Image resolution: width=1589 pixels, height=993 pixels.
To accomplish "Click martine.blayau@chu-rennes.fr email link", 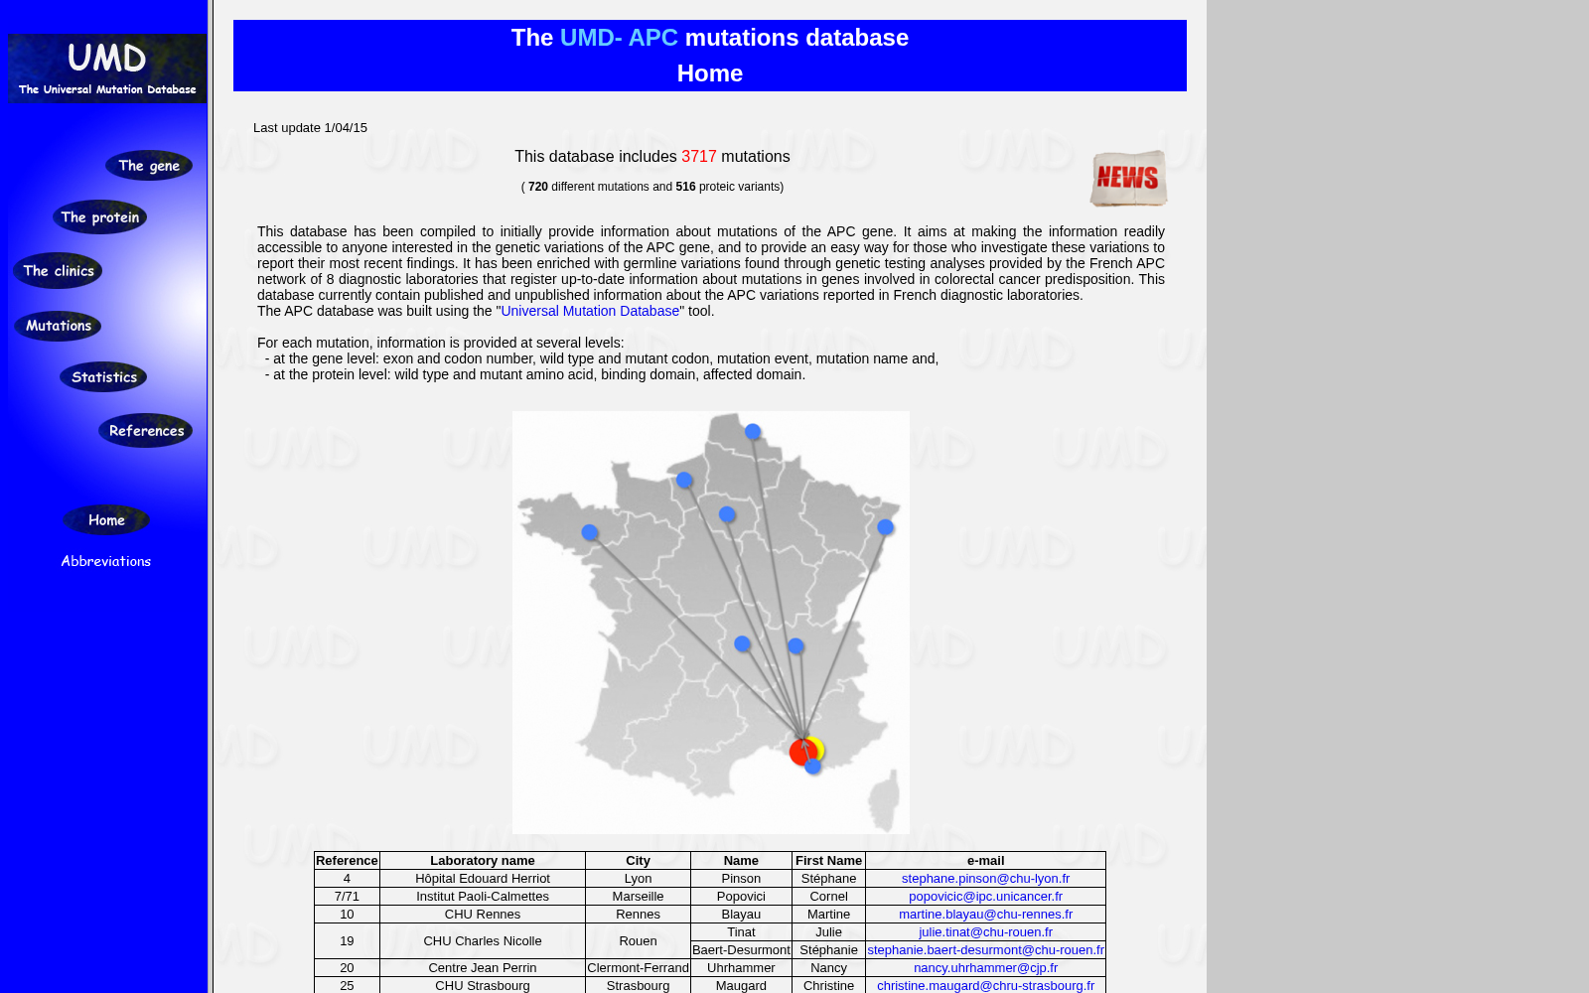I will point(985,915).
